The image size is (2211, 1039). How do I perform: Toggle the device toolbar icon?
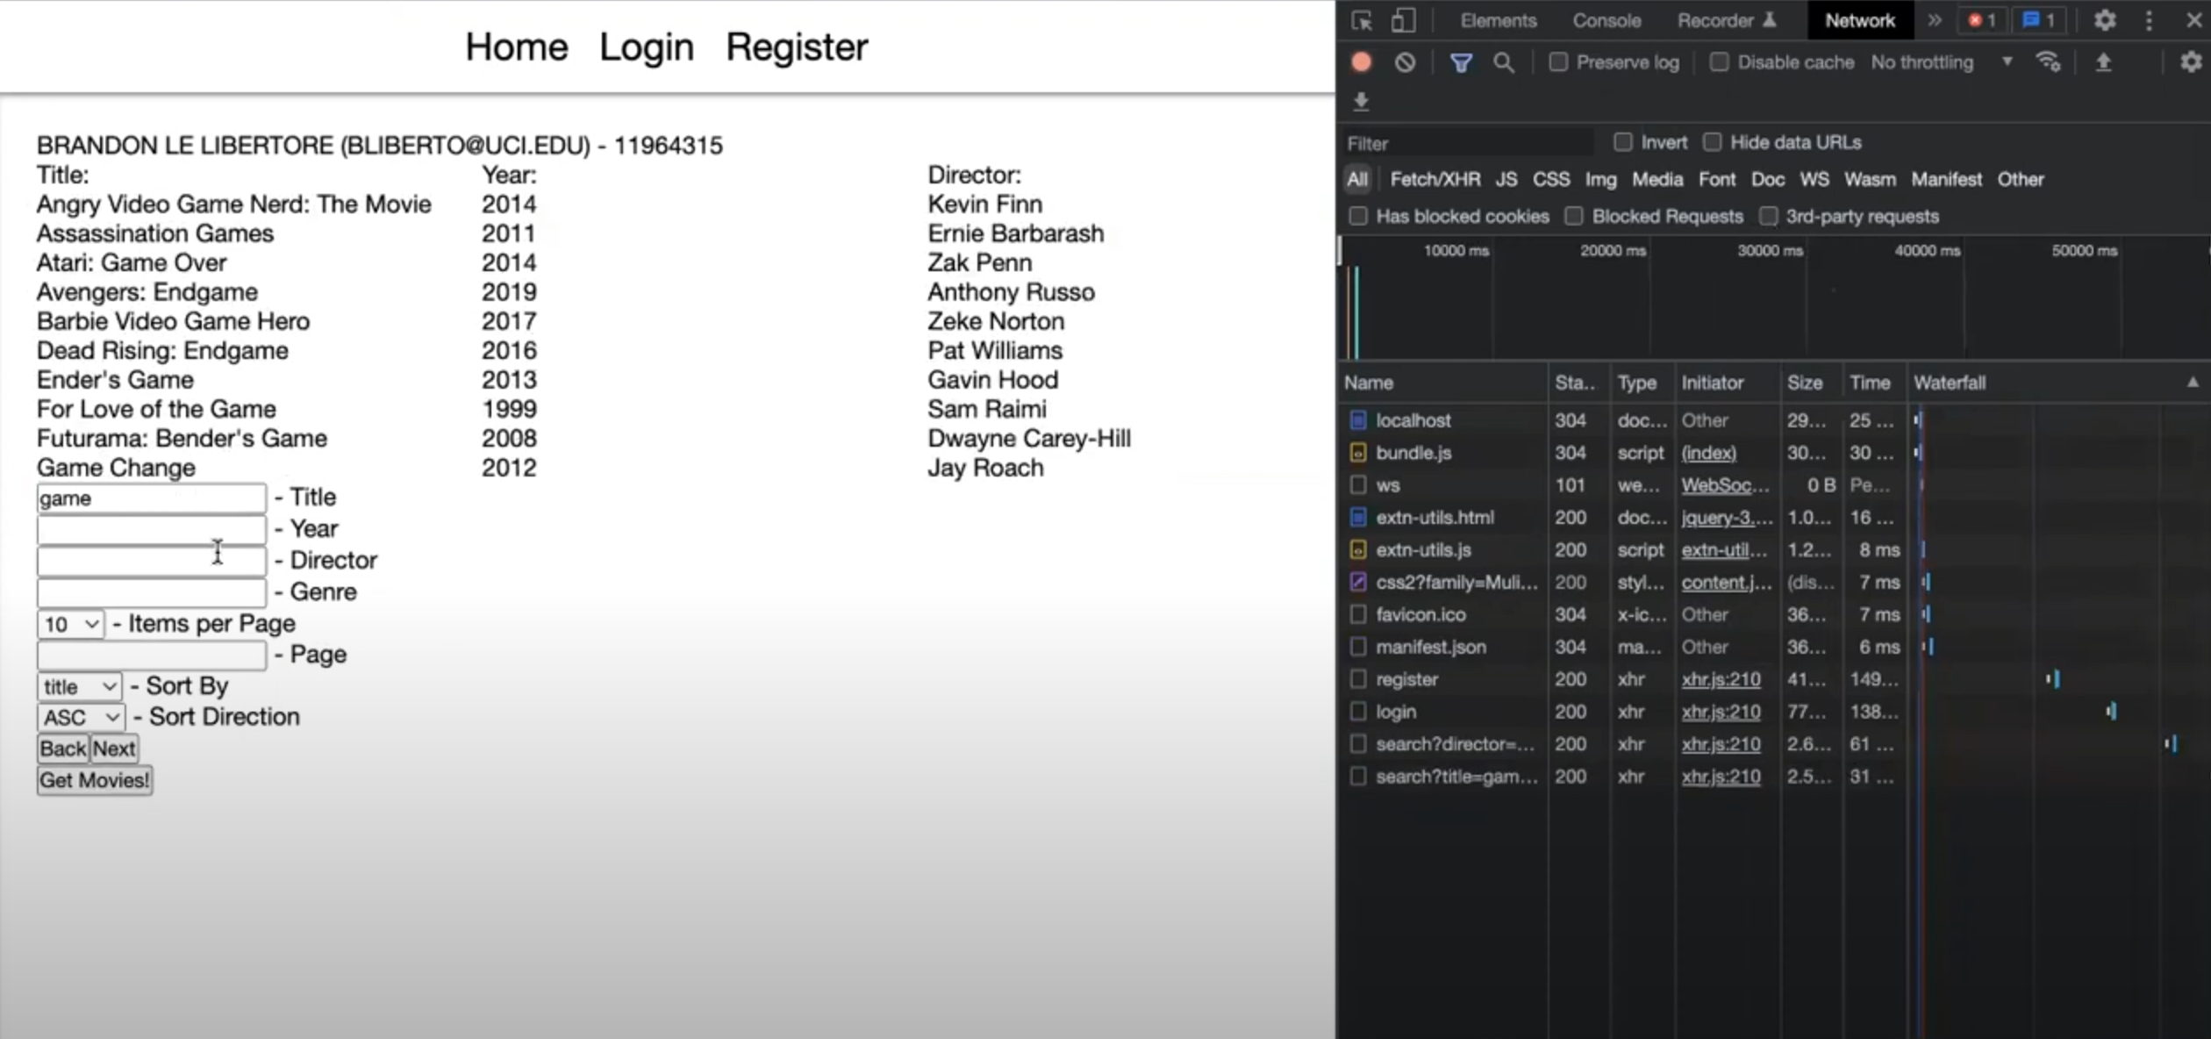[x=1403, y=20]
